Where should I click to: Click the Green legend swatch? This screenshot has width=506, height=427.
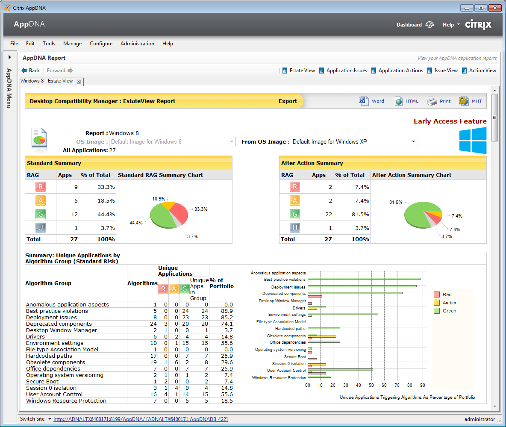pyautogui.click(x=437, y=311)
